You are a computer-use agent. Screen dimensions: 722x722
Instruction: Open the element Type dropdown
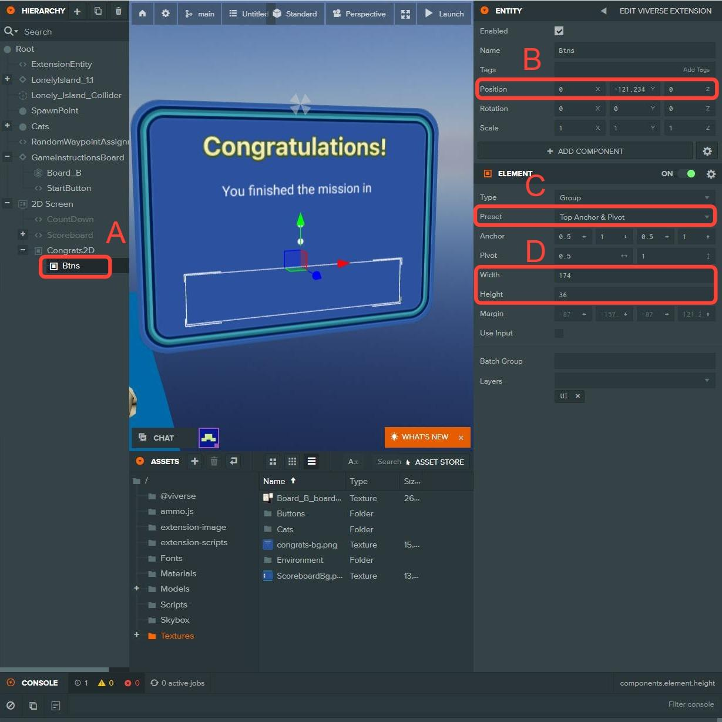[x=634, y=197]
